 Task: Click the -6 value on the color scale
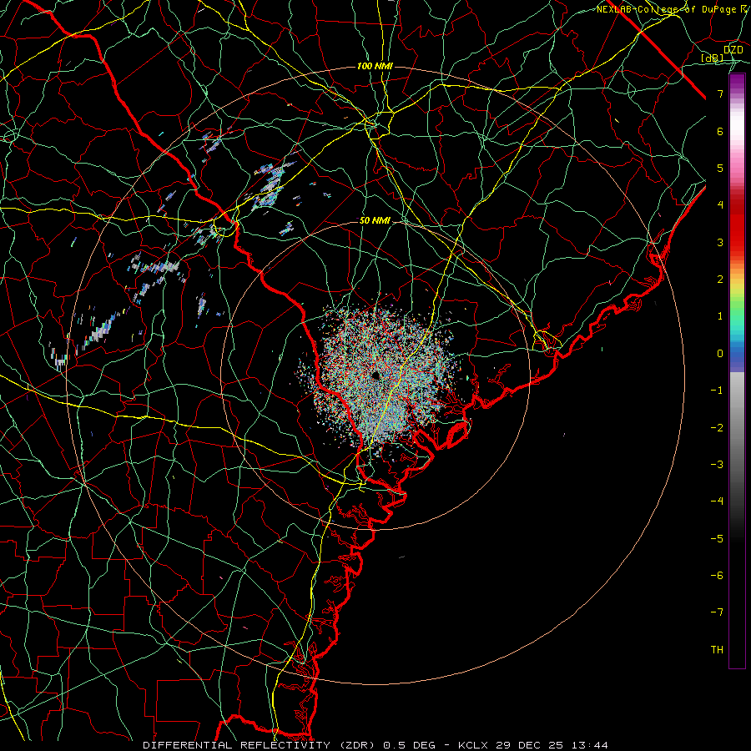(717, 576)
